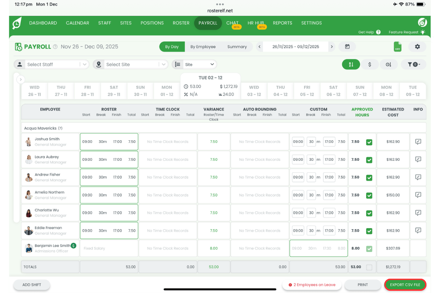Screen dimensions: 440x293
Task: Open the comment icon on Joshua Smith's row
Action: point(418,142)
